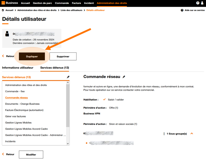Edit Services détenus with pencil icon
This screenshot has height=160, width=206.
coord(68,77)
